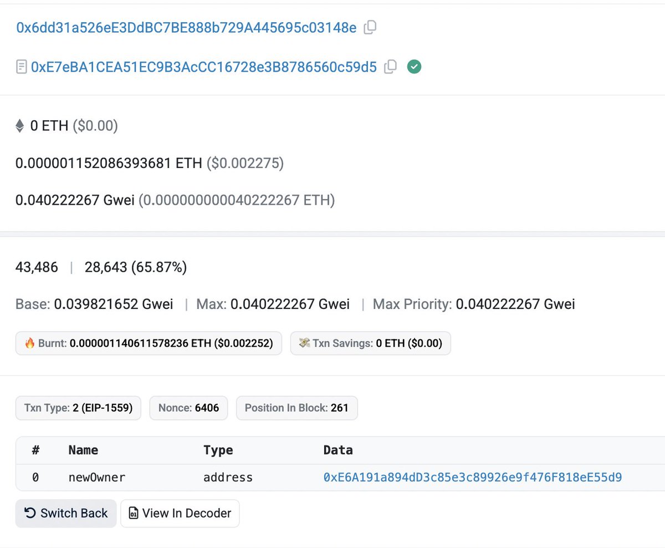Click View In Decoder button
This screenshot has width=665, height=548.
[180, 513]
